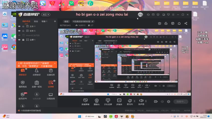Add a 手机投屏 phone mirroring source
Image resolution: width=212 pixels, height=119 pixels.
(108, 102)
